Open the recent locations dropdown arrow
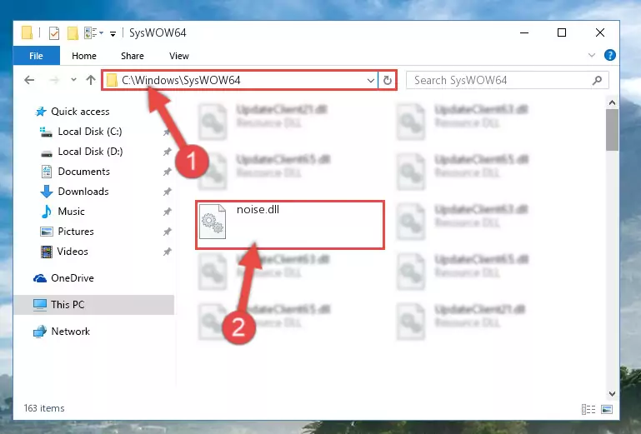Viewport: 641px width, 434px height. pos(73,80)
